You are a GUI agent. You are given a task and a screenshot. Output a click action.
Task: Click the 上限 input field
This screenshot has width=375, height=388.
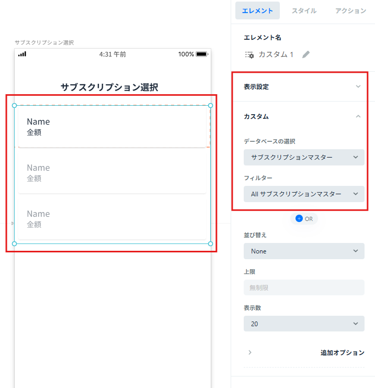coord(304,287)
